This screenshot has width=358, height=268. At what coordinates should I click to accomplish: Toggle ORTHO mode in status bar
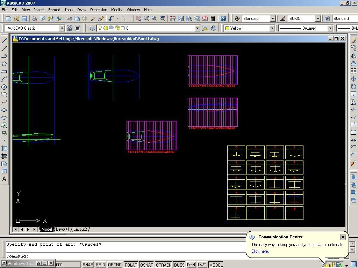point(115,265)
